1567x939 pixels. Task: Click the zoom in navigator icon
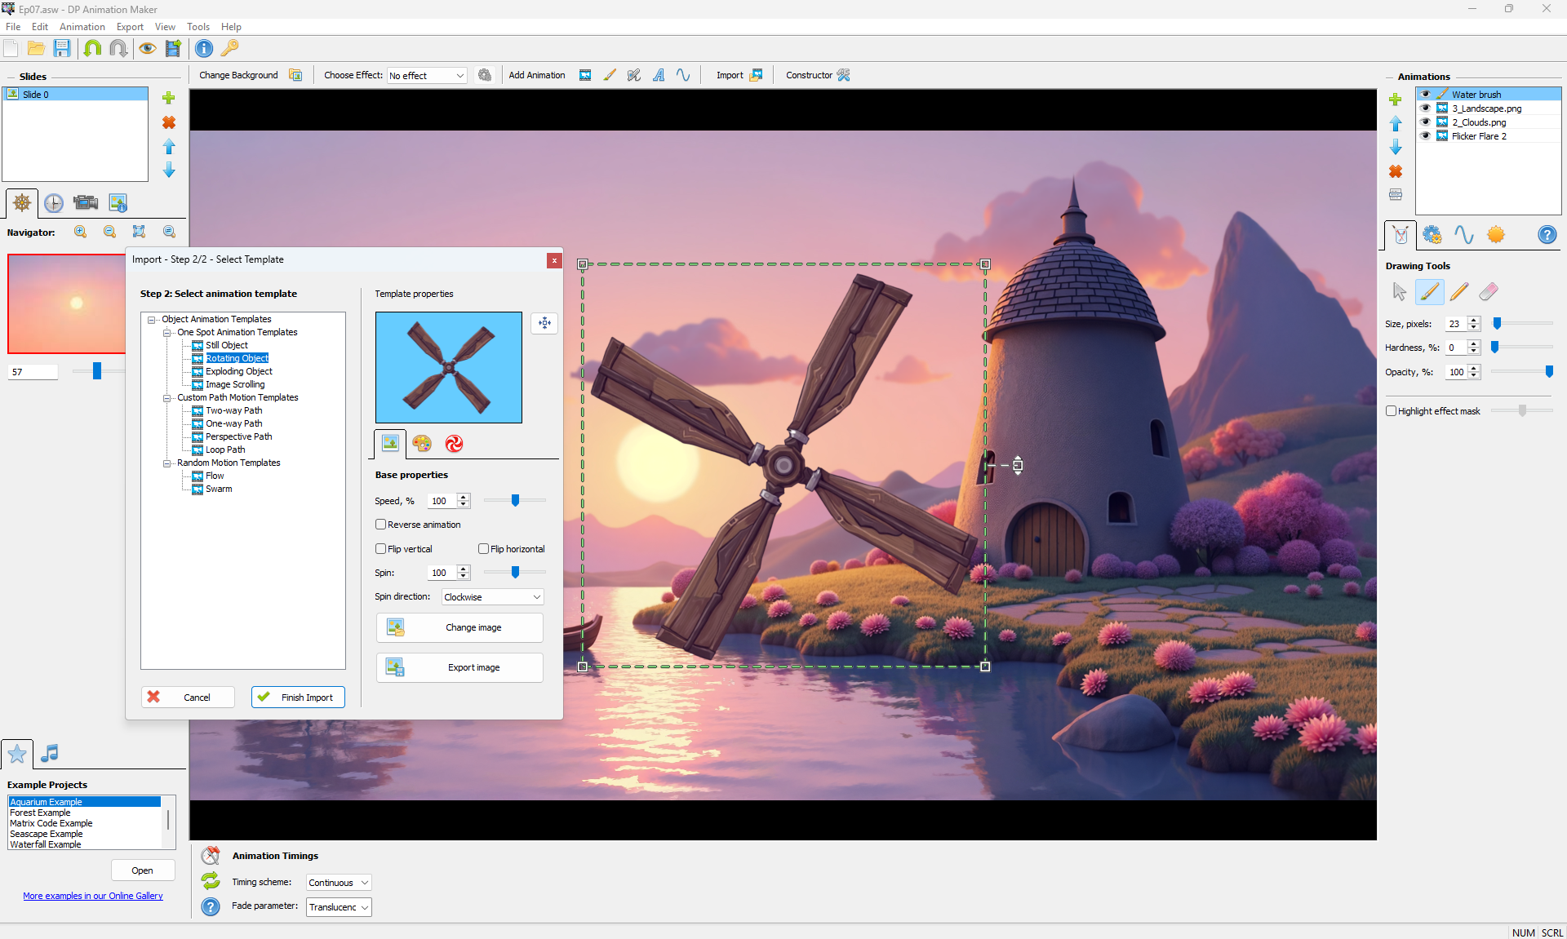81,233
